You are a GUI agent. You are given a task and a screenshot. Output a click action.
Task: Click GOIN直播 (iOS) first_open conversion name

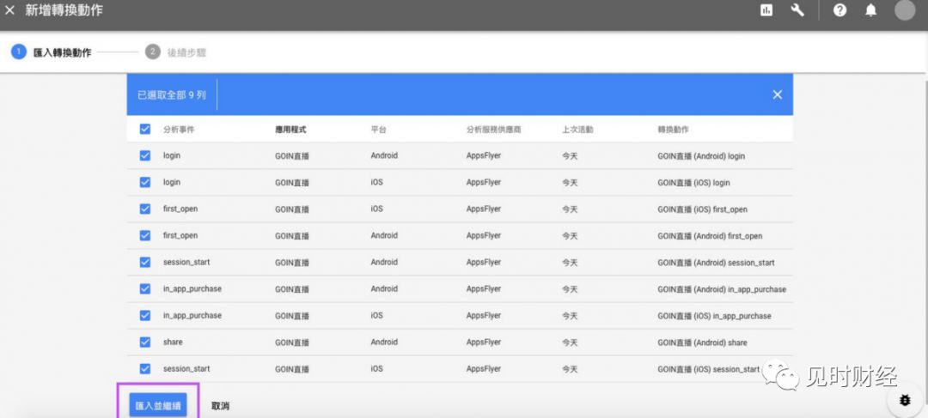coord(703,209)
